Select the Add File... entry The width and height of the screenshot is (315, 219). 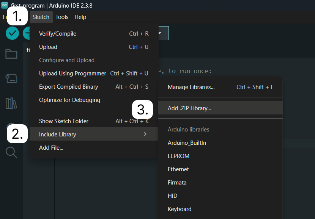click(x=94, y=148)
